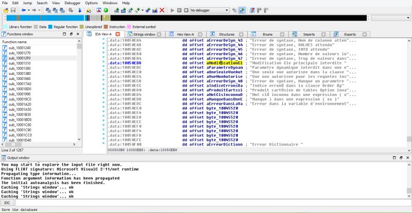Click the green circle toolbar icon
412x213 pixels.
pyautogui.click(x=106, y=10)
